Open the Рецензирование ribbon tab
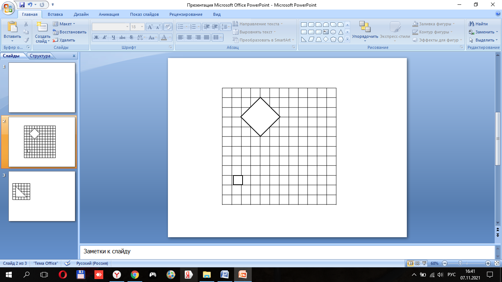 (186, 14)
